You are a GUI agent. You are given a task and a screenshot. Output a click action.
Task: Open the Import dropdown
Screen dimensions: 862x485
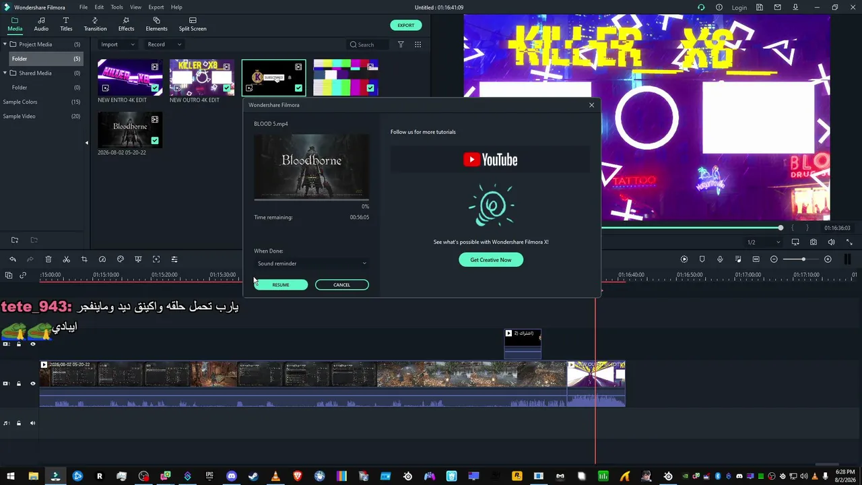coord(118,44)
